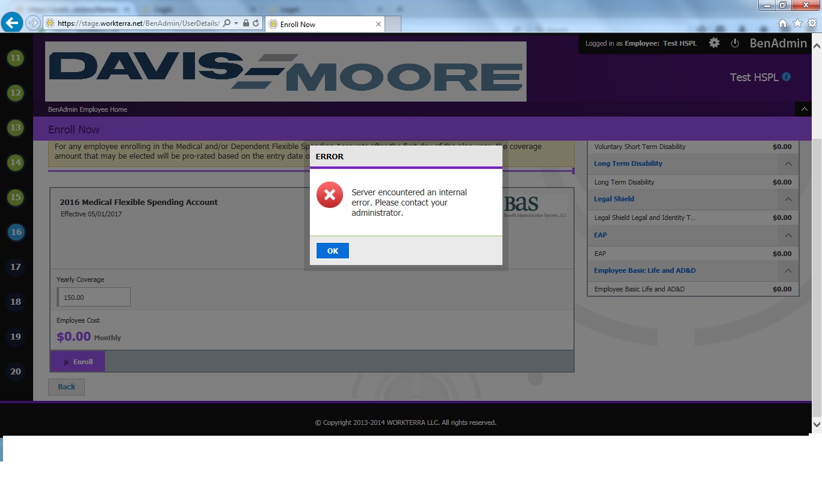This screenshot has height=488, width=822.
Task: Collapse Employee Basic Life and AD&D section
Action: pos(788,271)
